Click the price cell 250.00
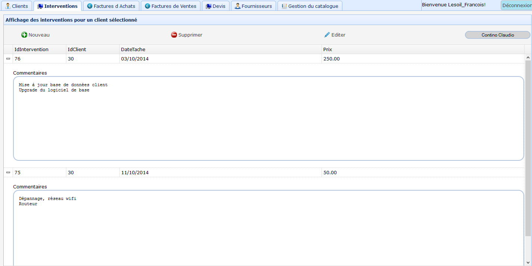 click(423, 59)
